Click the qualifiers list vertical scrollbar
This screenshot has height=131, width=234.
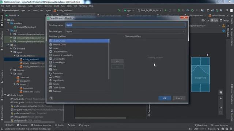pyautogui.click(x=109, y=59)
